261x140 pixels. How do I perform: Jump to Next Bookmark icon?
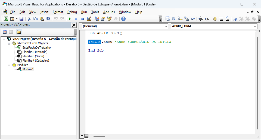tap(241, 19)
